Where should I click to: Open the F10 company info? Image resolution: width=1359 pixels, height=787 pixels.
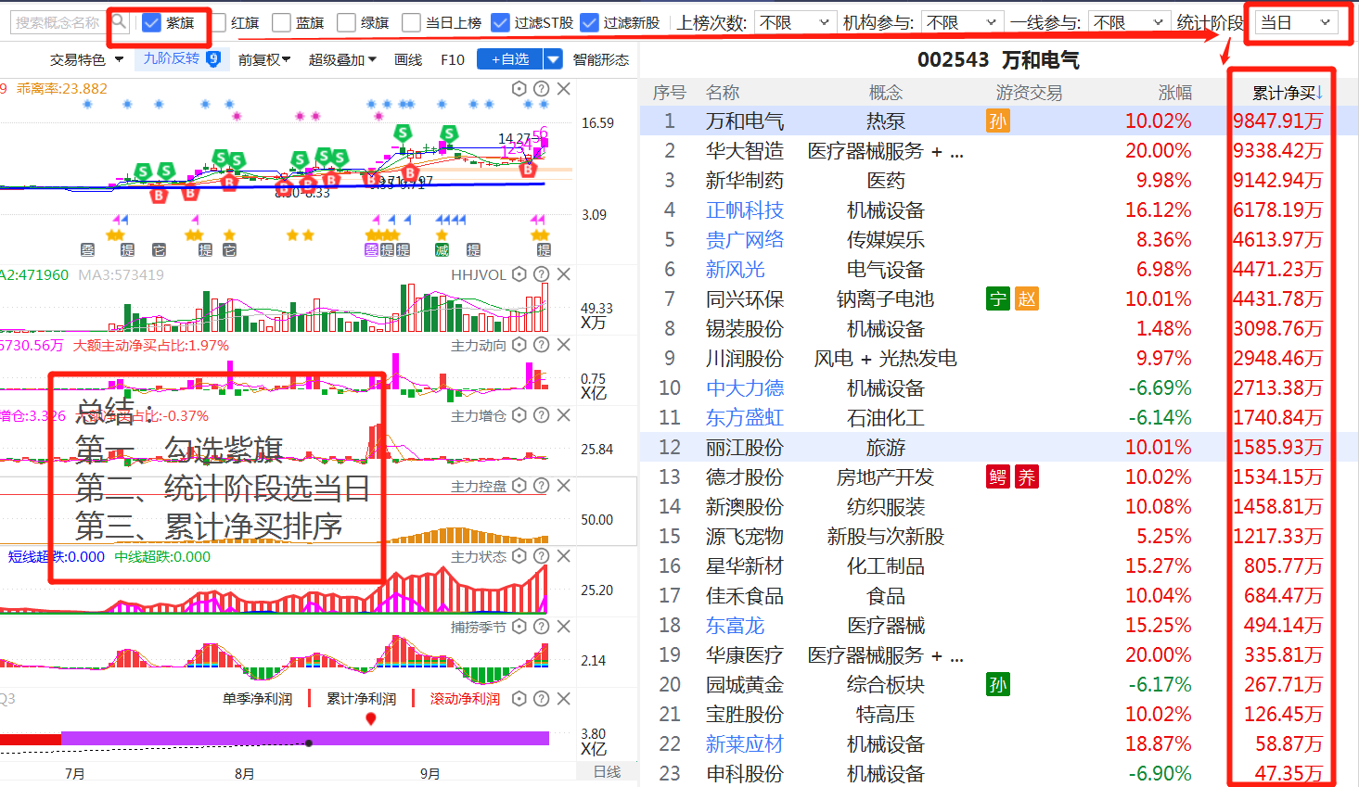pos(453,59)
